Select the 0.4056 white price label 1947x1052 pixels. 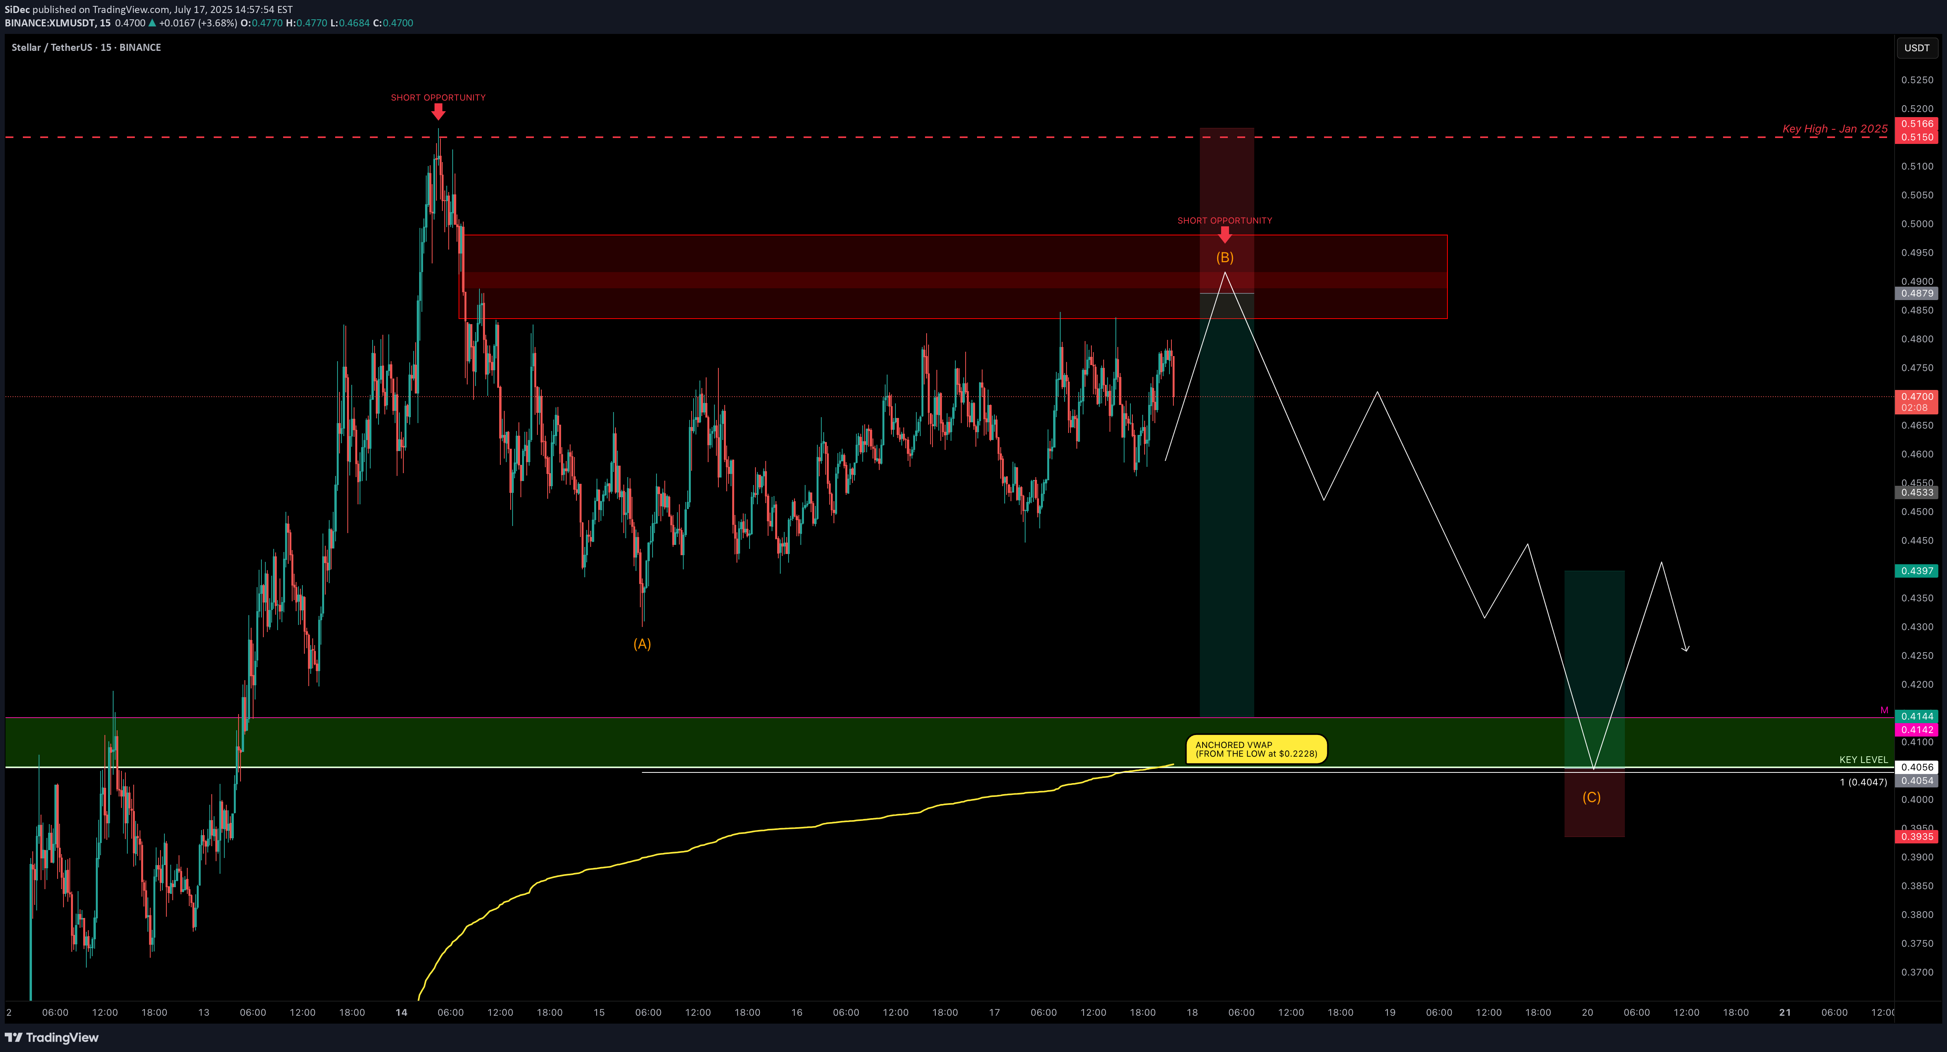click(x=1916, y=767)
